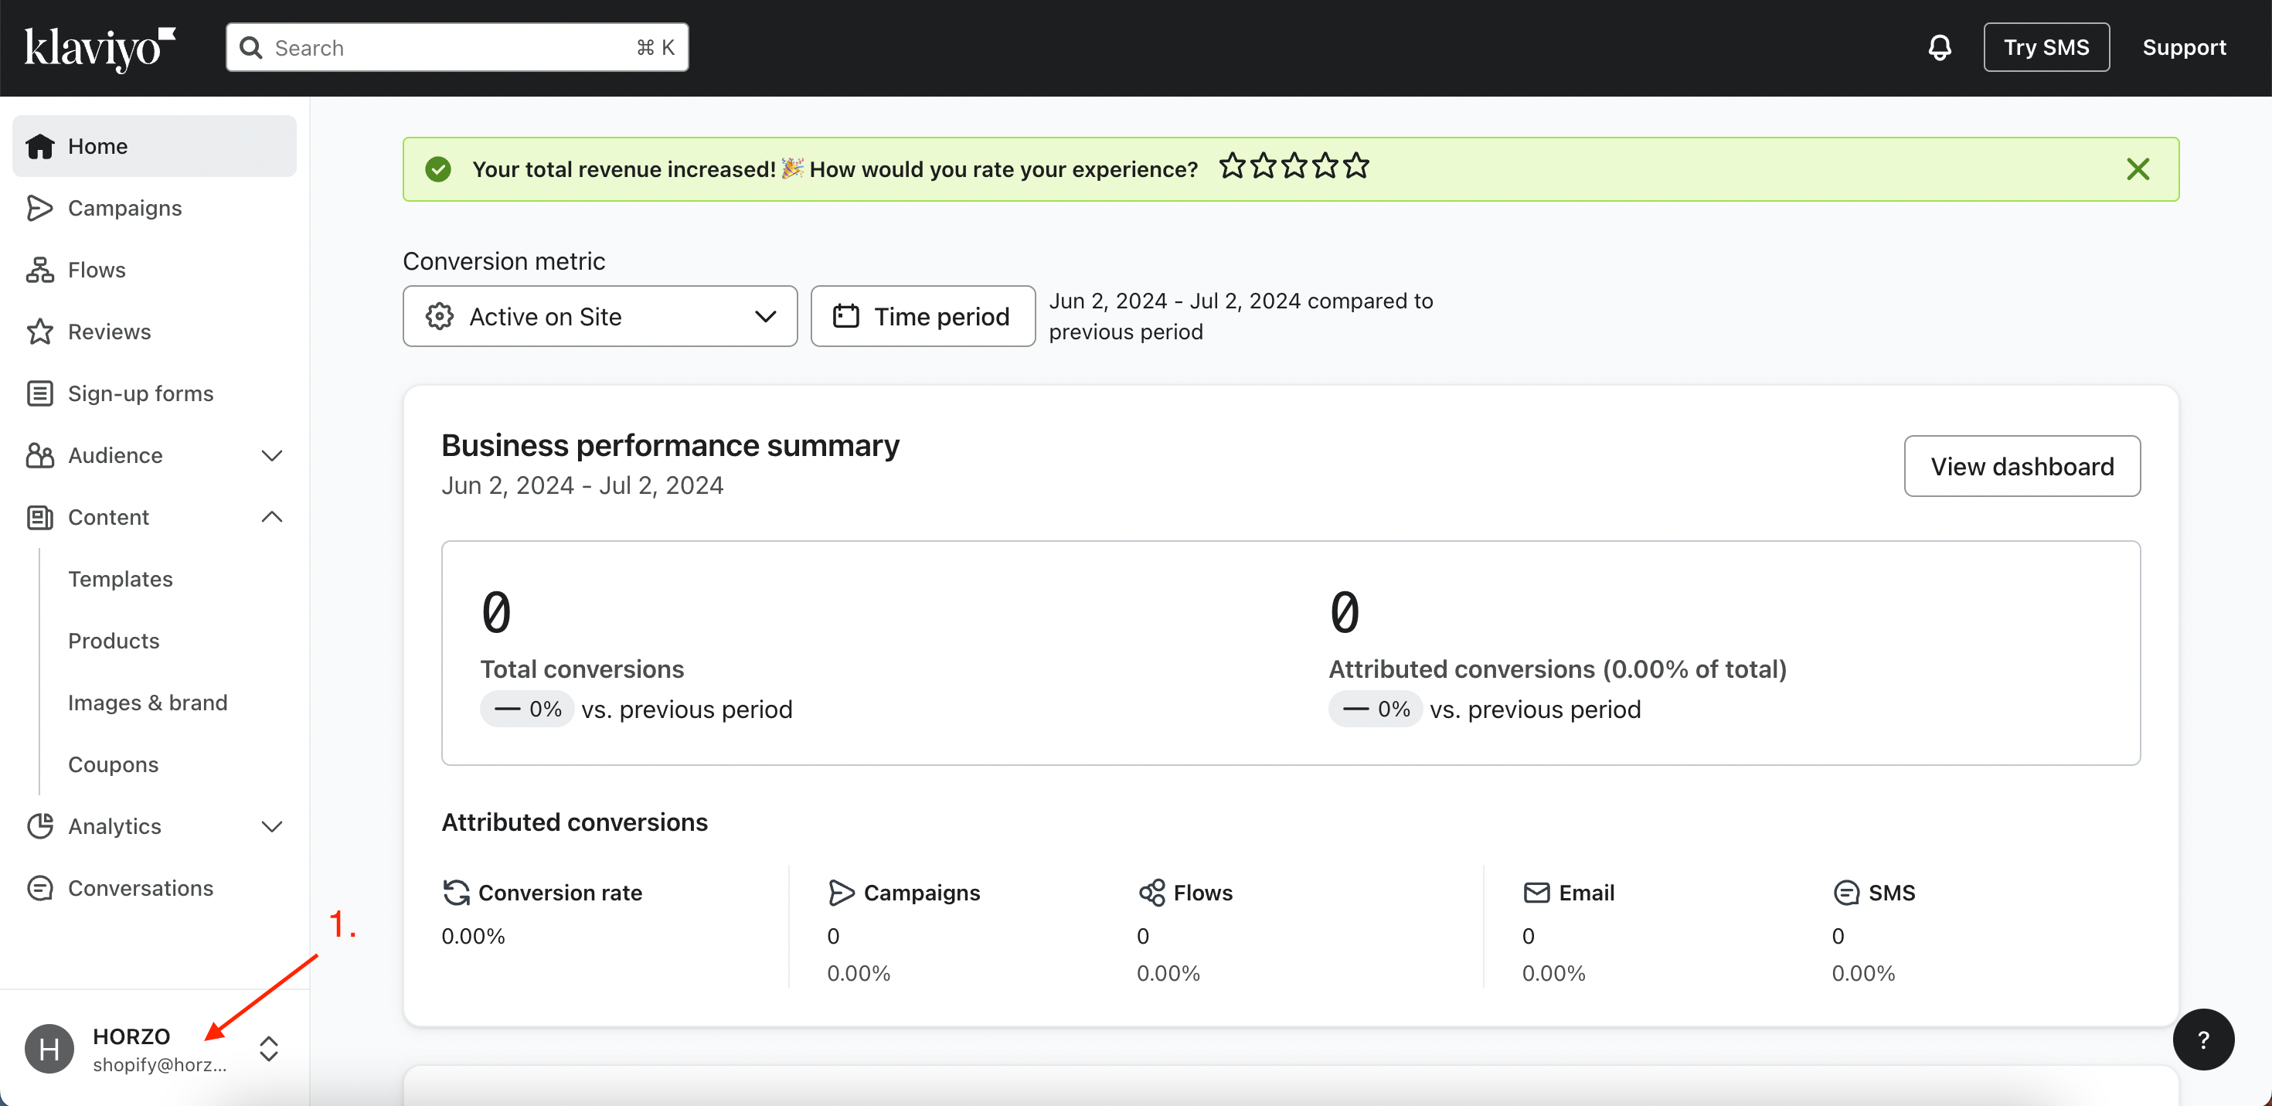Viewport: 2272px width, 1106px height.
Task: Open Coupons under Content
Action: pos(114,764)
